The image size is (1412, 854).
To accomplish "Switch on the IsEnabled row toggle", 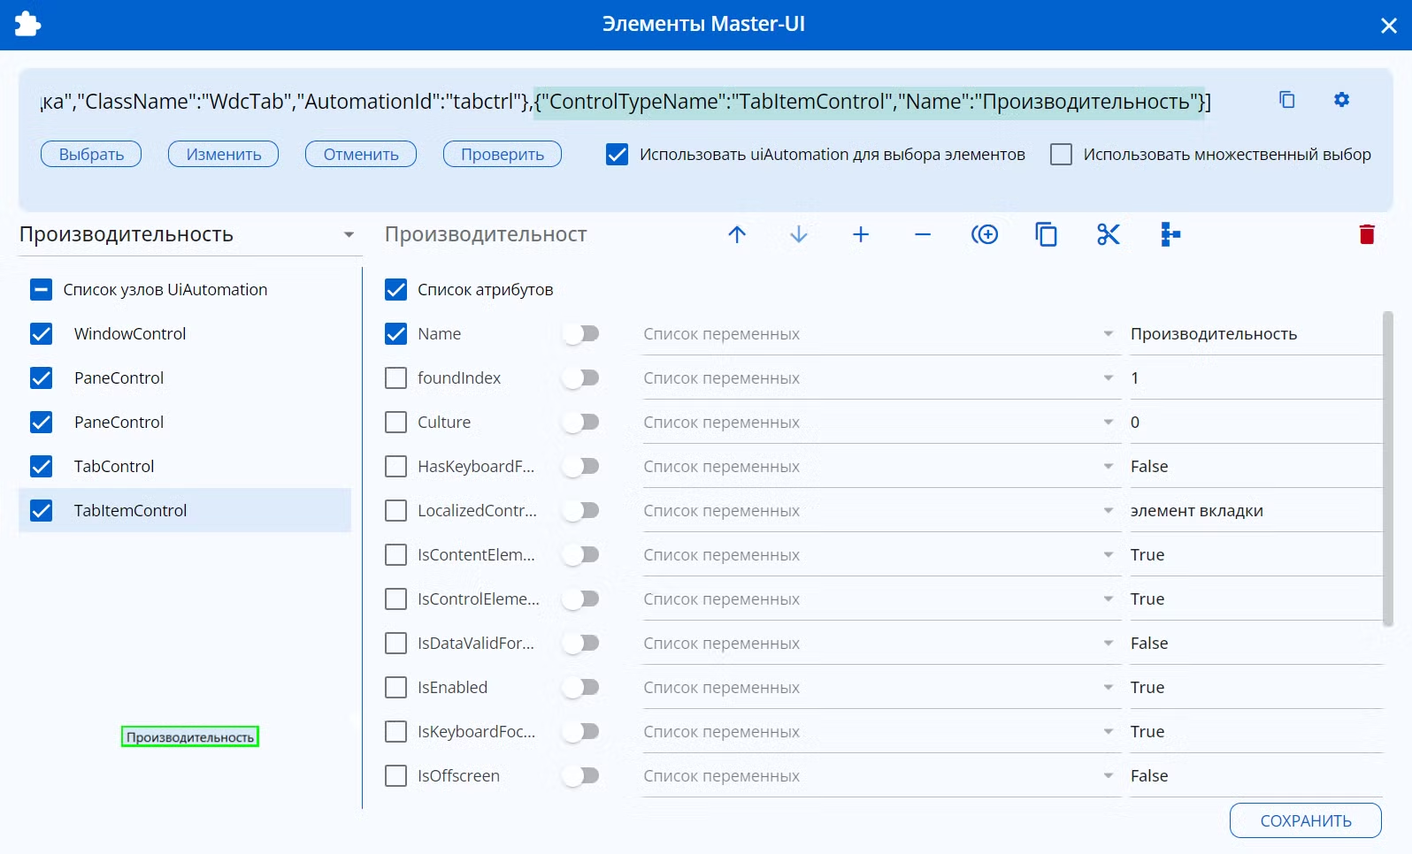I will coord(581,687).
